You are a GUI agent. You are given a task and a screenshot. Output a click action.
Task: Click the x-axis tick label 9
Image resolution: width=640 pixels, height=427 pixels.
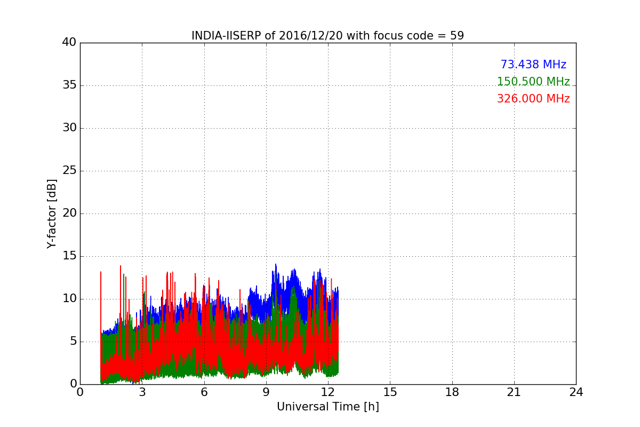point(266,392)
